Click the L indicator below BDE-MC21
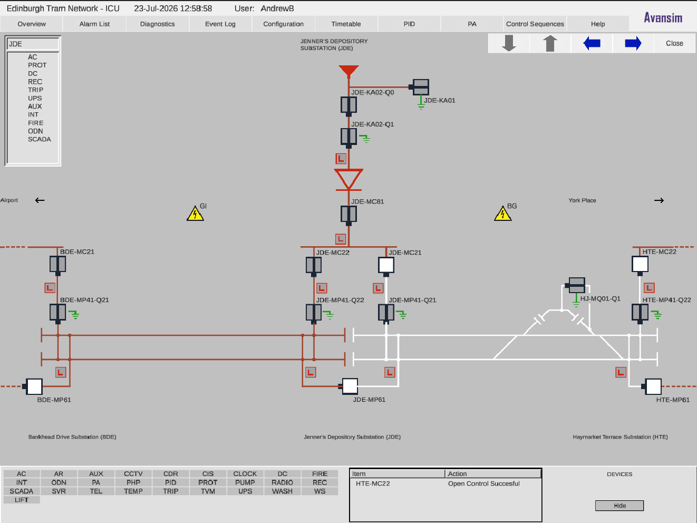Image resolution: width=697 pixels, height=523 pixels. pos(50,288)
